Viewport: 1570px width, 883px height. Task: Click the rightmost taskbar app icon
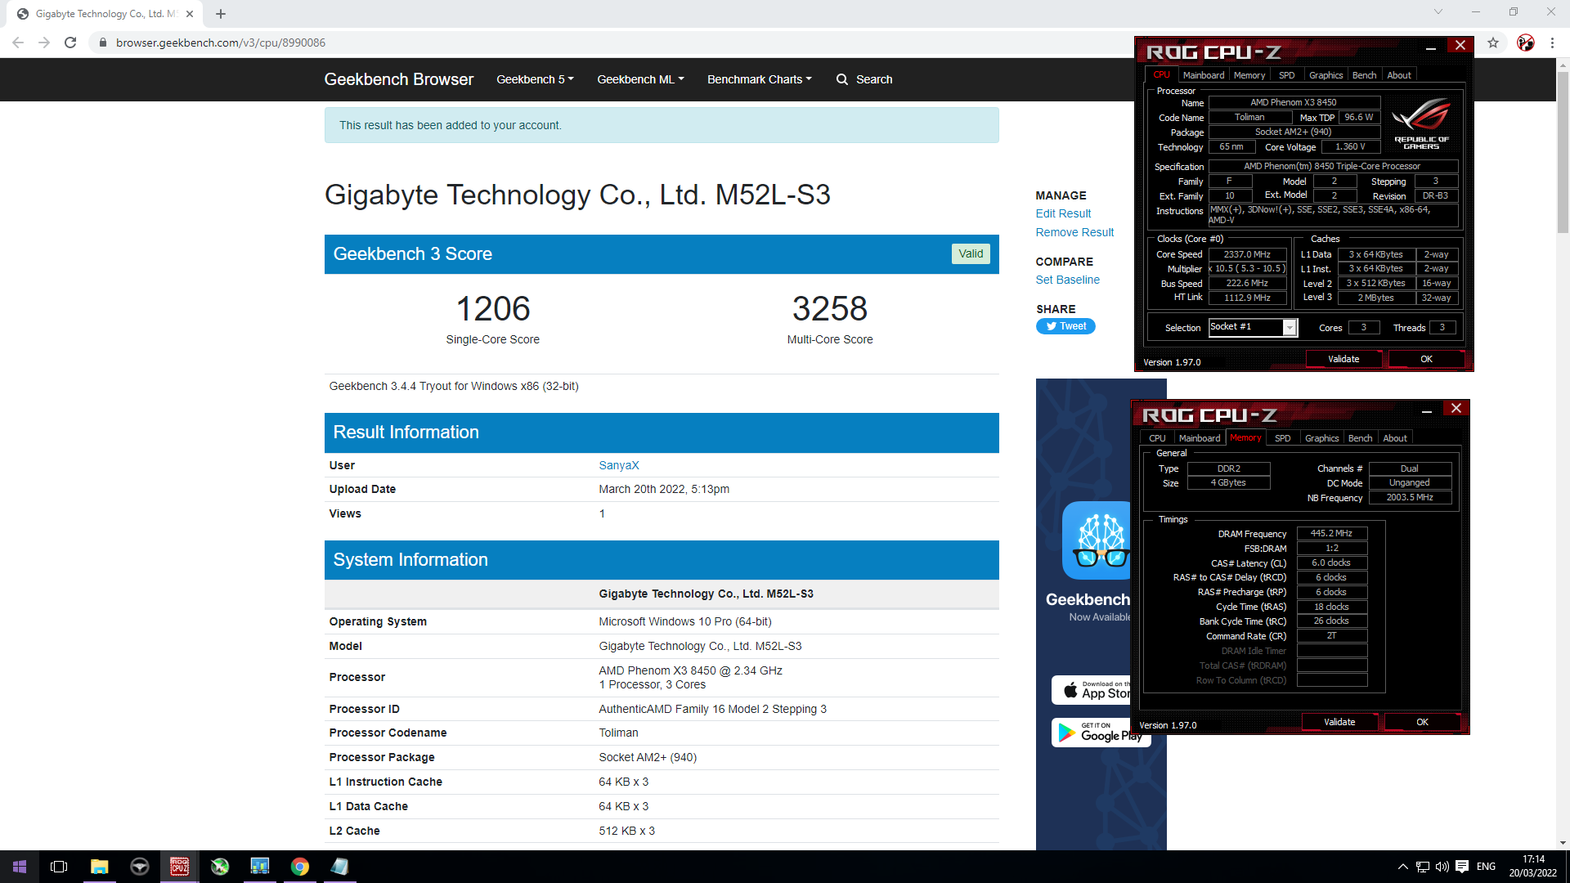[340, 867]
